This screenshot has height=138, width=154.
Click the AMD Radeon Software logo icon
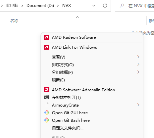coord(46,37)
